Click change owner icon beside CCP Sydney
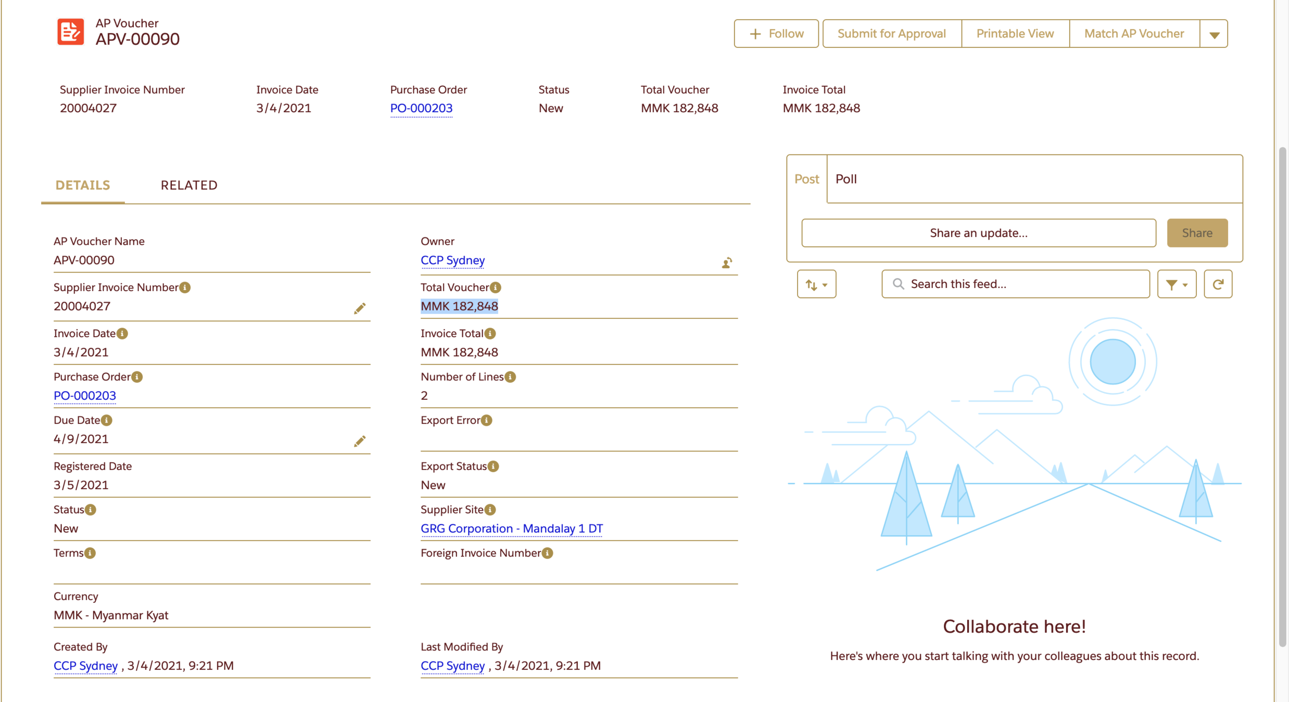The image size is (1289, 702). (x=727, y=263)
